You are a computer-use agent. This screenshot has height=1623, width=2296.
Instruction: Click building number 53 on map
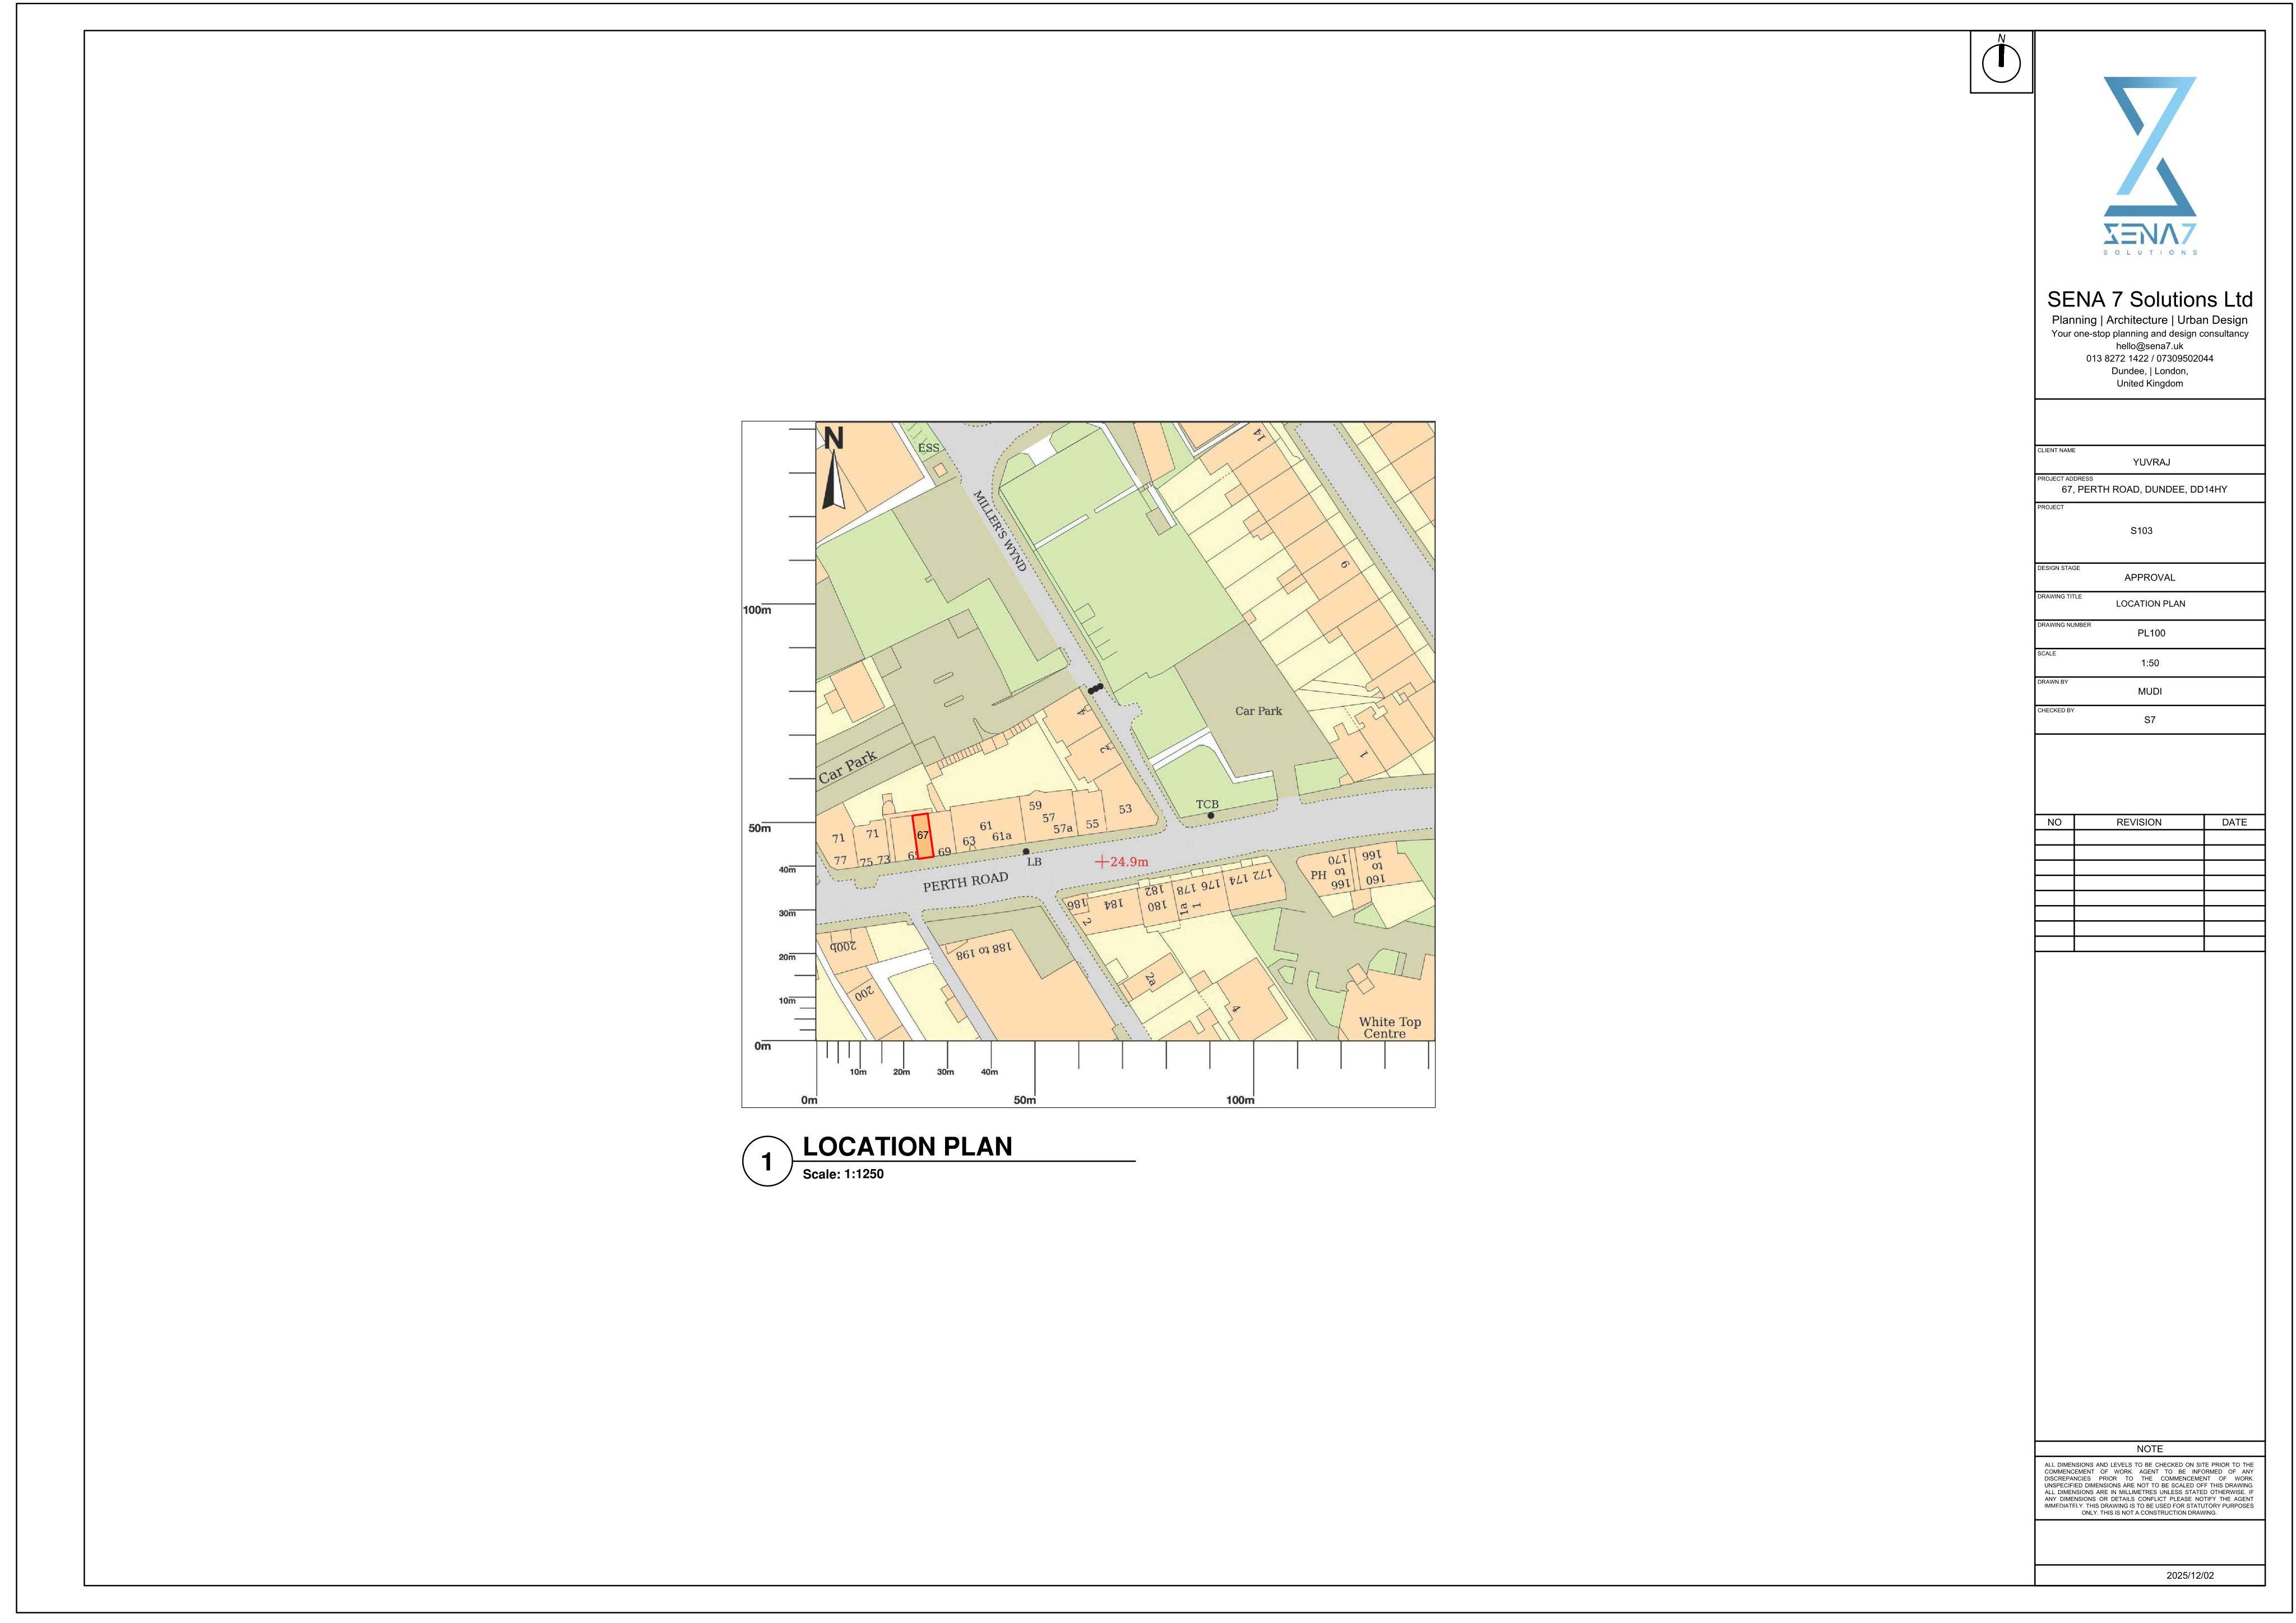click(x=1125, y=809)
